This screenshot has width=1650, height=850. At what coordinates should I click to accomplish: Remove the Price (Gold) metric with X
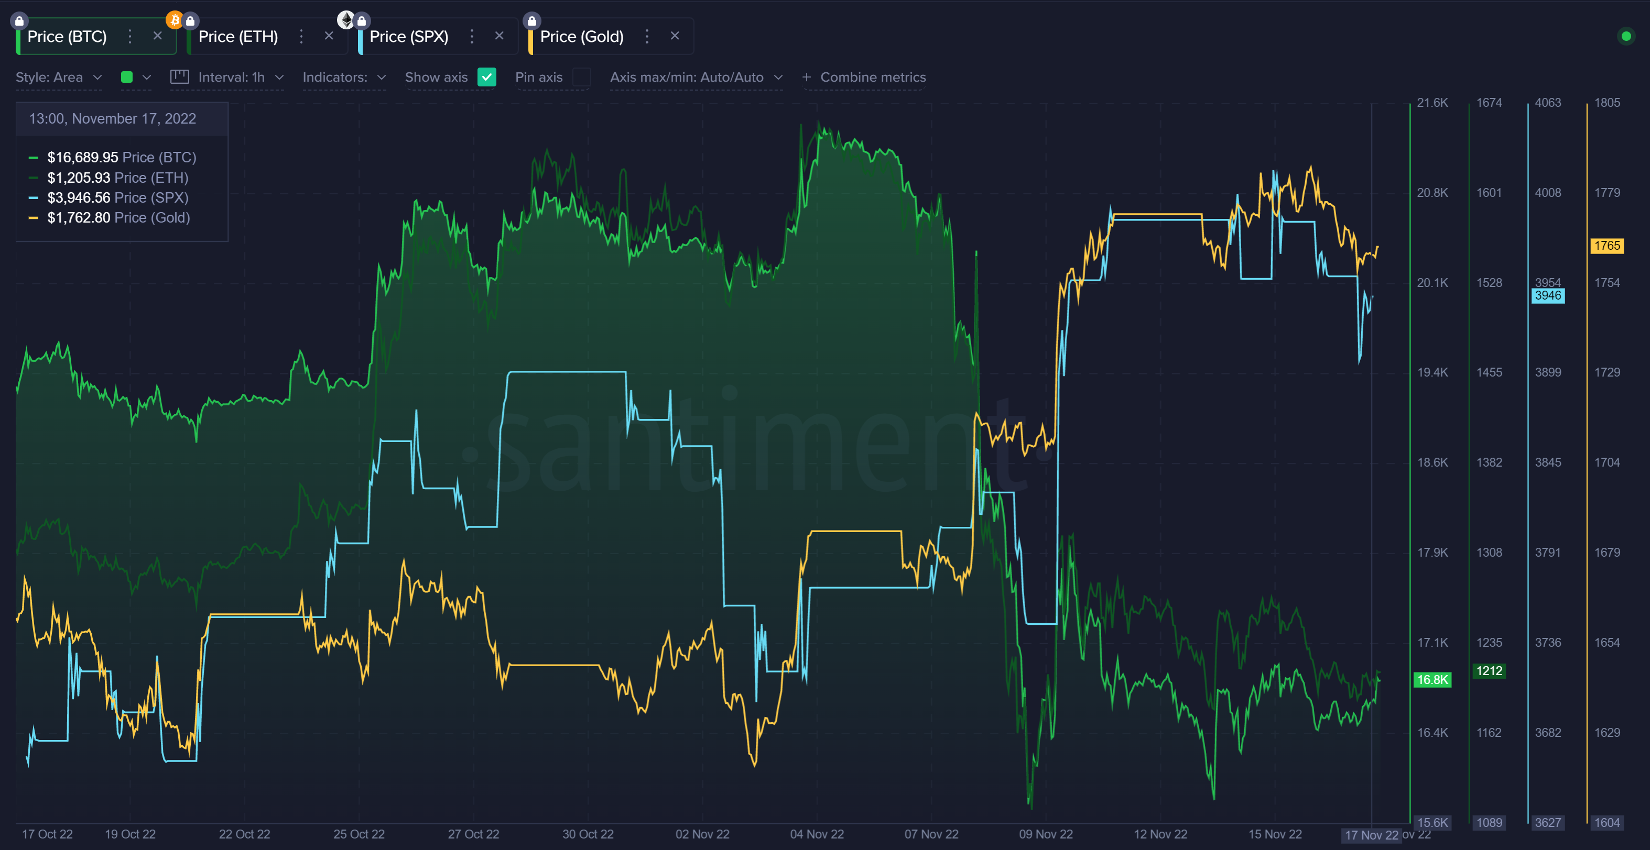pos(675,36)
